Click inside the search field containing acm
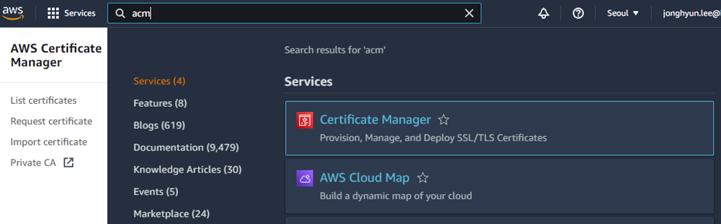721x224 pixels. click(294, 13)
